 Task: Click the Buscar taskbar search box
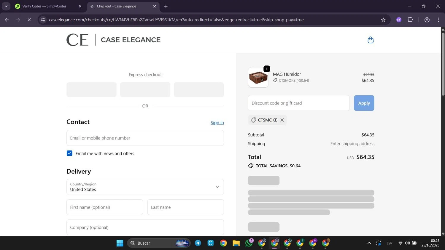(159, 243)
